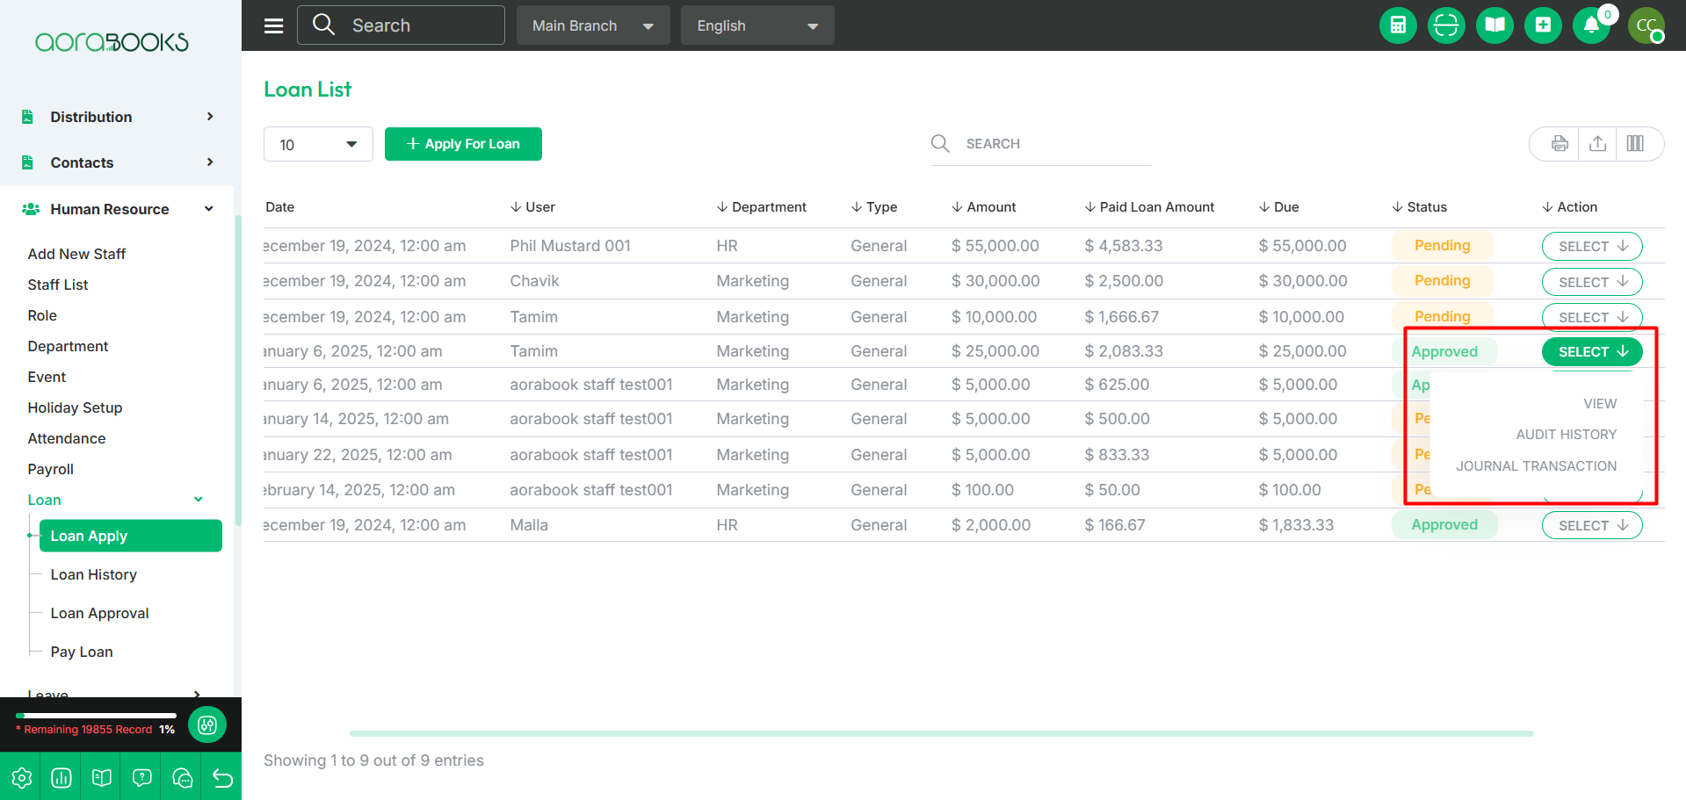This screenshot has height=800, width=1686.
Task: Open the bar chart icon in the bottom bar
Action: [62, 777]
